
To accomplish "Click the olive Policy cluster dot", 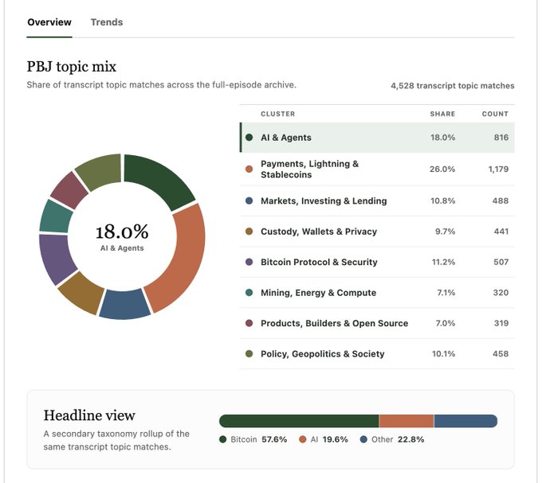I will point(249,354).
